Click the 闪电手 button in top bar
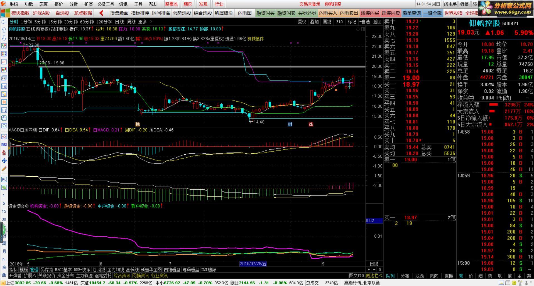The image size is (534, 286). 450,4
